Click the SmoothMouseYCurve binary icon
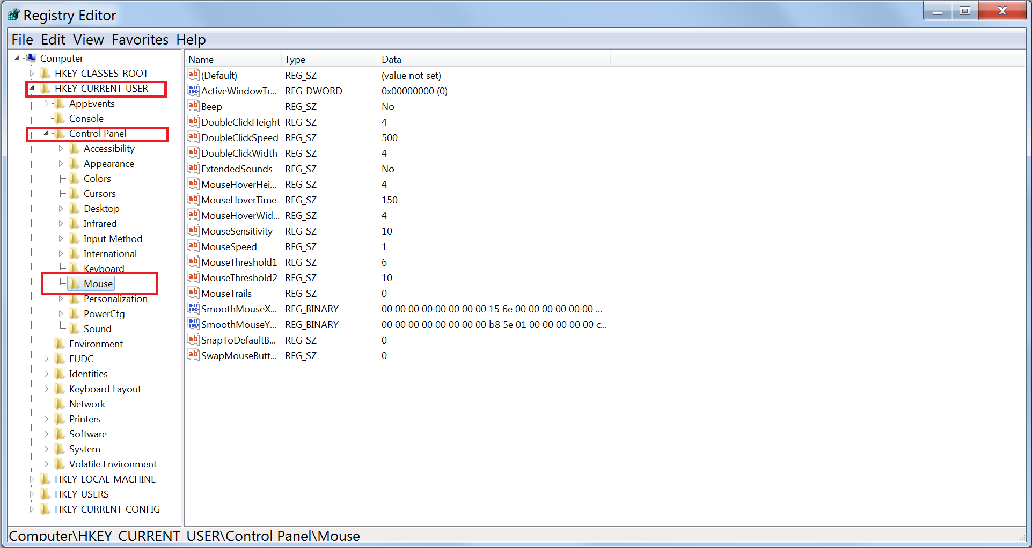The width and height of the screenshot is (1032, 548). tap(194, 324)
